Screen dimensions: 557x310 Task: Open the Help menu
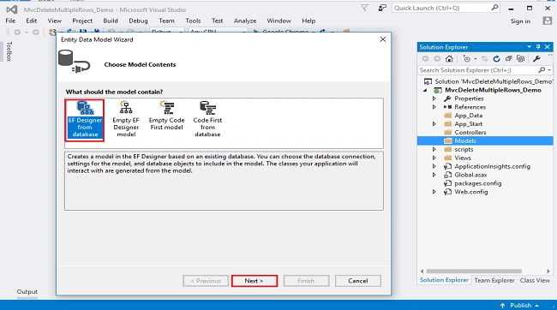[308, 21]
